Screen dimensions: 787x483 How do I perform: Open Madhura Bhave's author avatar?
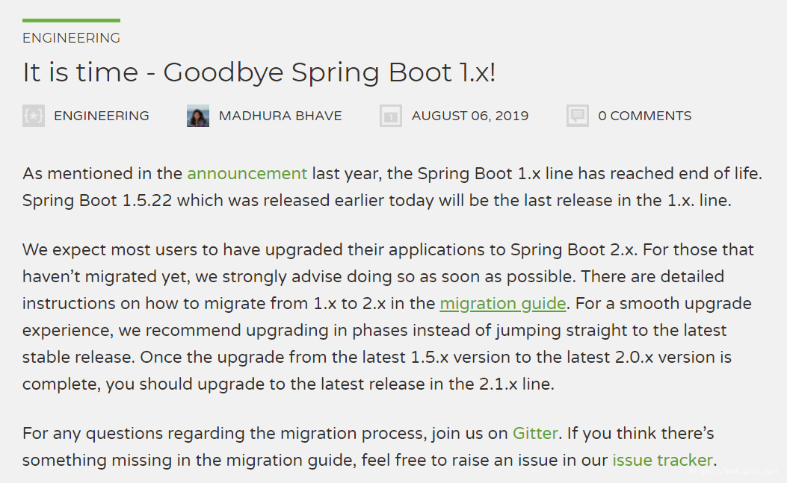pyautogui.click(x=198, y=116)
